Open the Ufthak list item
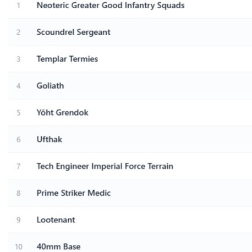Image resolution: width=252 pixels, height=252 pixels. (130, 139)
